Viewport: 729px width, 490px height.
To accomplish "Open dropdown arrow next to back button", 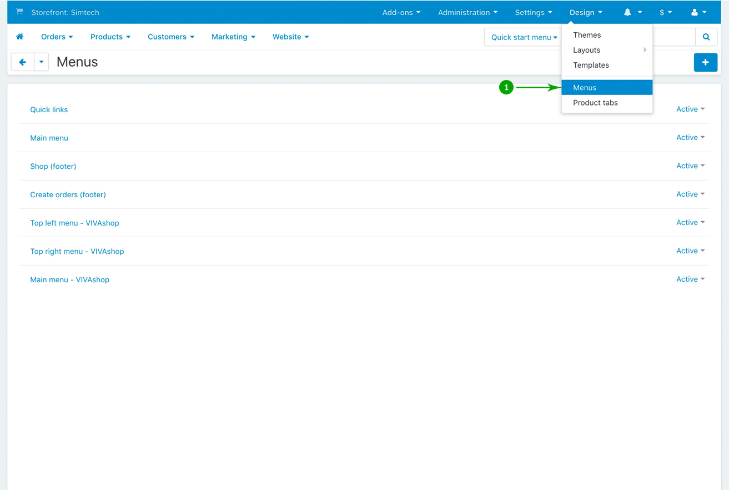I will point(41,62).
